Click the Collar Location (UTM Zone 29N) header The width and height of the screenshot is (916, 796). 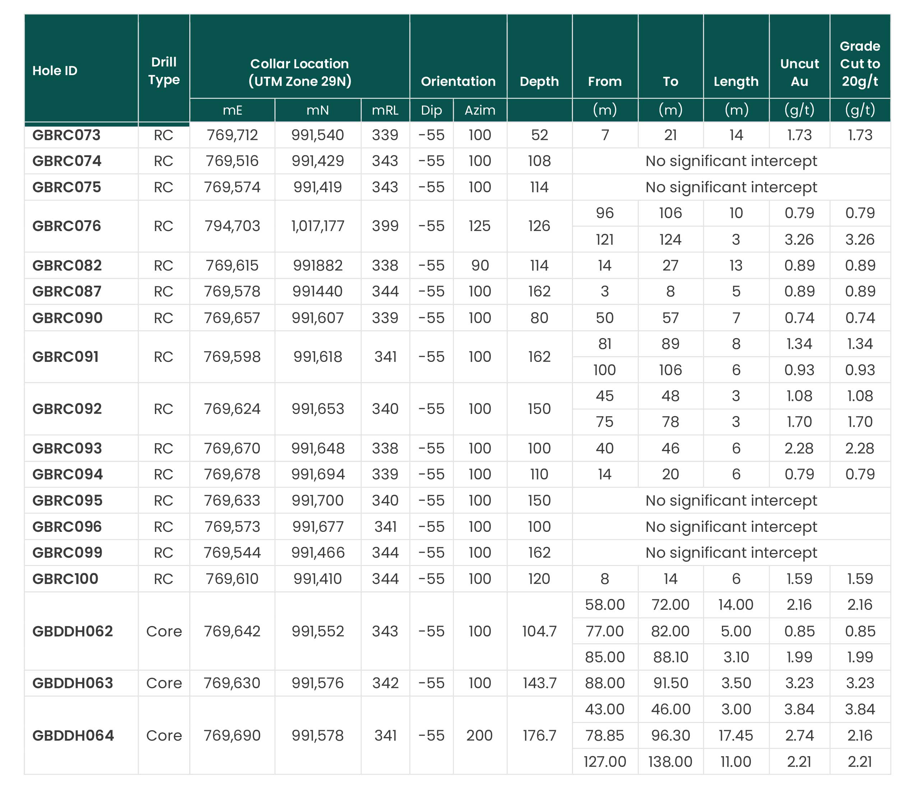299,72
